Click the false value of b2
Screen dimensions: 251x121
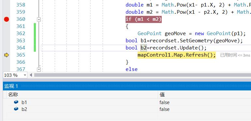(164, 109)
